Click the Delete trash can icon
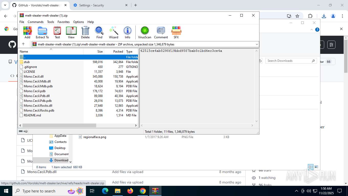The width and height of the screenshot is (348, 196). 85,32
